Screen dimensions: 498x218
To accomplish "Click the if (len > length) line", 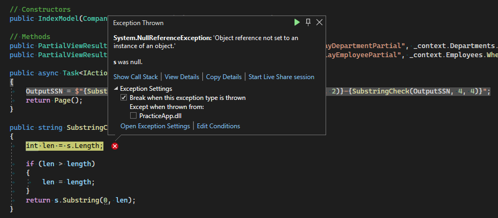I will [x=61, y=163].
